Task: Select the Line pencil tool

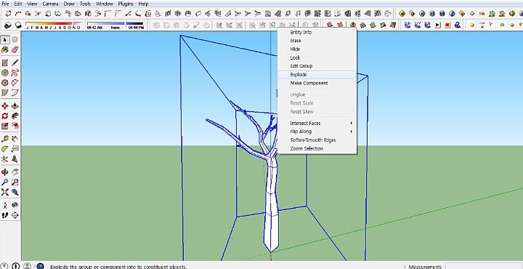Action: 15,63
